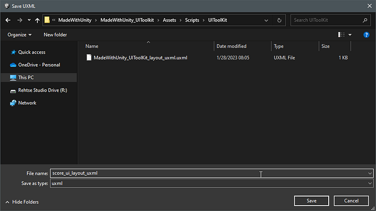
Task: Open the address bar history dropdown
Action: [x=266, y=20]
